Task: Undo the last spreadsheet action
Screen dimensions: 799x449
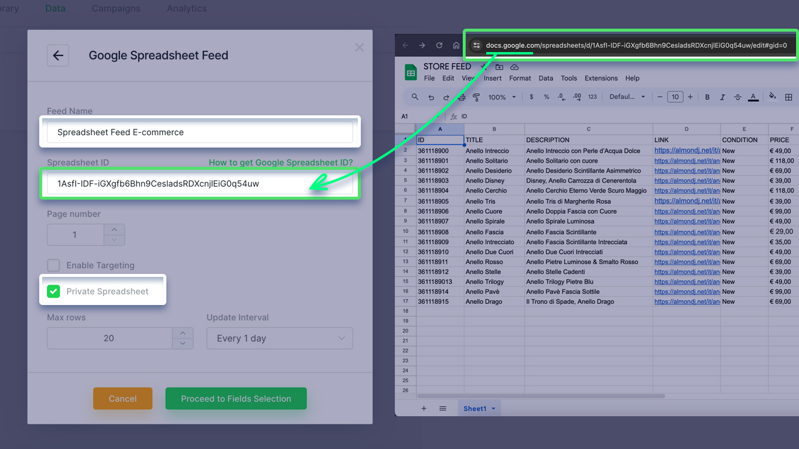Action: coord(431,97)
